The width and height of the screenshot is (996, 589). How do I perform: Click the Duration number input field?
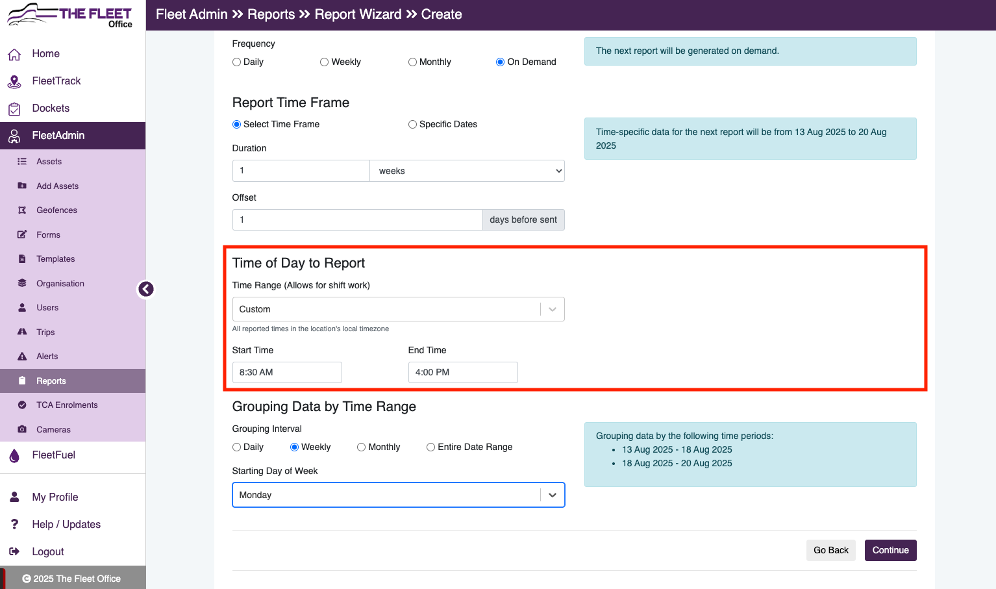pyautogui.click(x=301, y=171)
